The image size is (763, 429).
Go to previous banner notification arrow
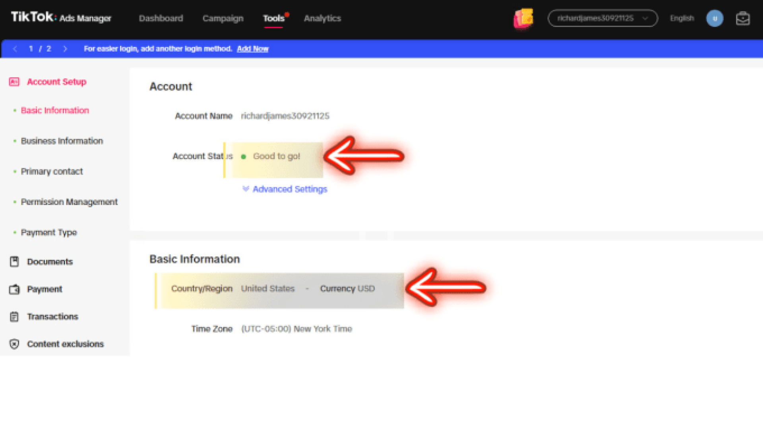pyautogui.click(x=15, y=49)
